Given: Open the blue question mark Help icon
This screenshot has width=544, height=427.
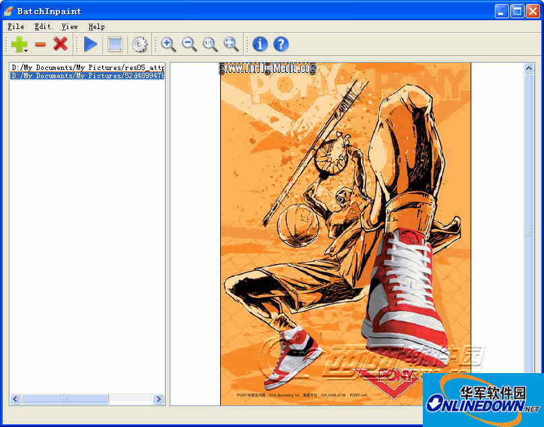Looking at the screenshot, I should tap(281, 44).
